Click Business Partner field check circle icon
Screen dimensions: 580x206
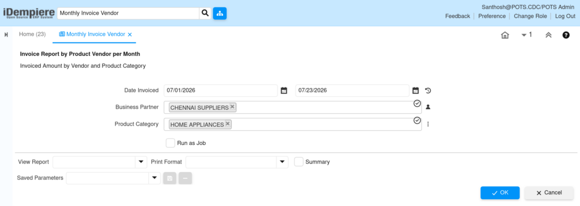417,104
